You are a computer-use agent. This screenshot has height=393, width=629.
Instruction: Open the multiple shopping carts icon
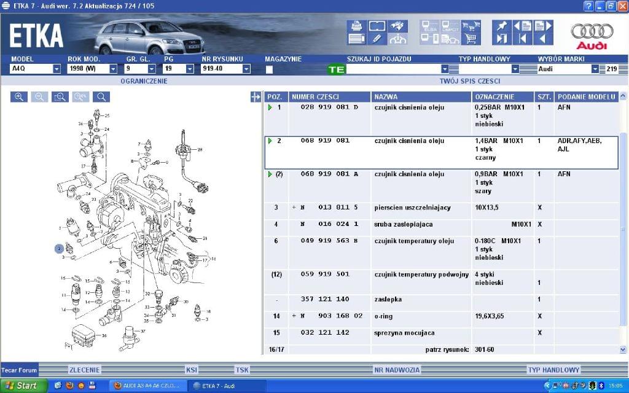pos(471,26)
